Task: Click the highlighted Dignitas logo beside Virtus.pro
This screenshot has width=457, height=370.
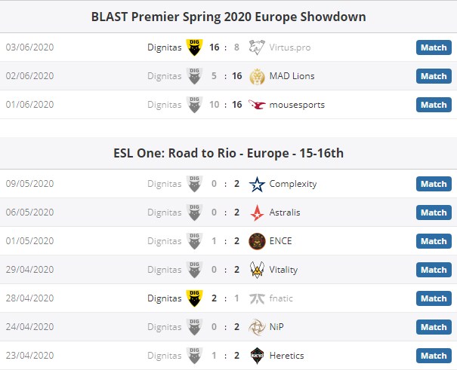Action: (x=194, y=47)
